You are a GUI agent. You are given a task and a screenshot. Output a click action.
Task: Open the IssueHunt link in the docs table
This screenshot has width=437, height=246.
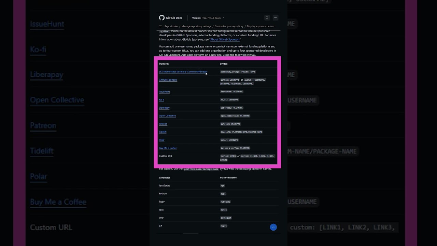164,92
